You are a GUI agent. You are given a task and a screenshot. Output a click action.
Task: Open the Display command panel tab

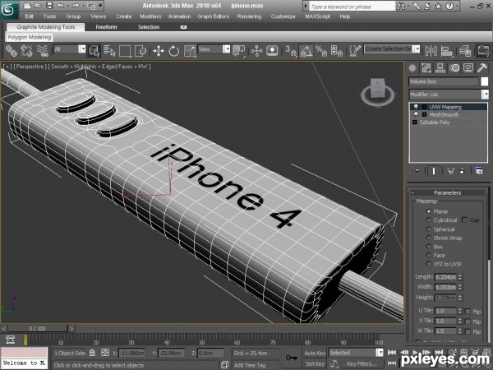(x=468, y=68)
